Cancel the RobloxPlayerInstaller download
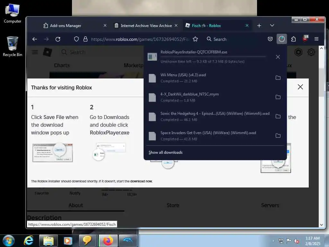 [278, 57]
